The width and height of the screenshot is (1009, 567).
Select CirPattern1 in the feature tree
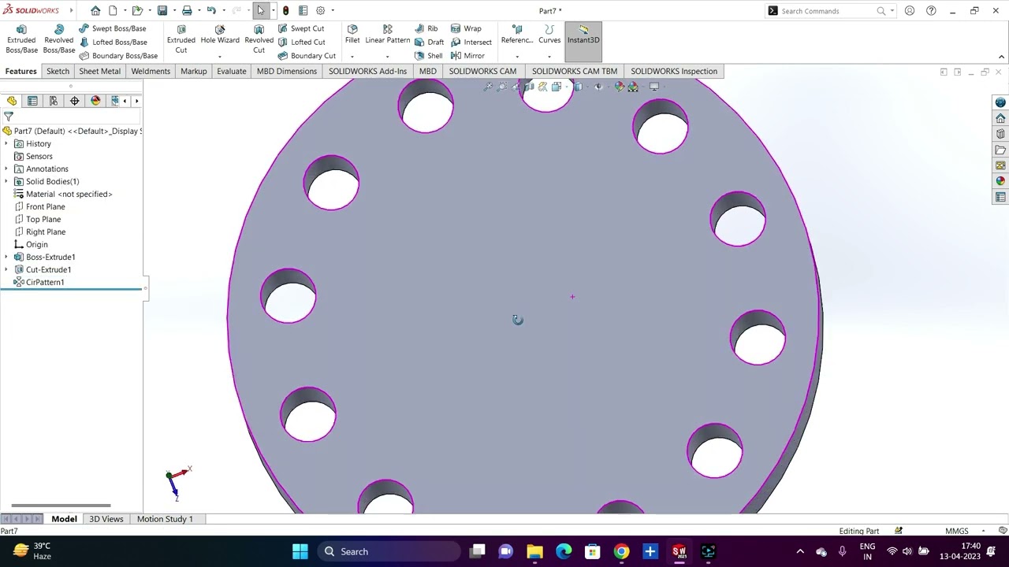click(44, 282)
